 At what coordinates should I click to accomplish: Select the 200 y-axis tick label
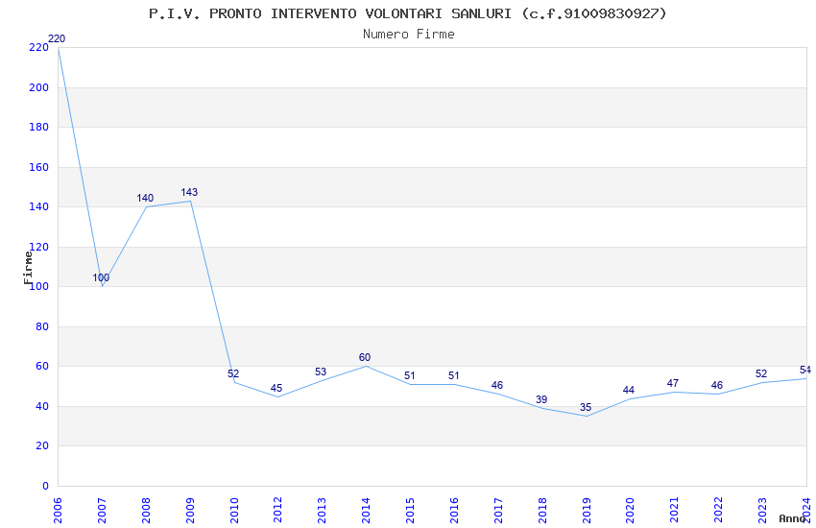tap(39, 87)
